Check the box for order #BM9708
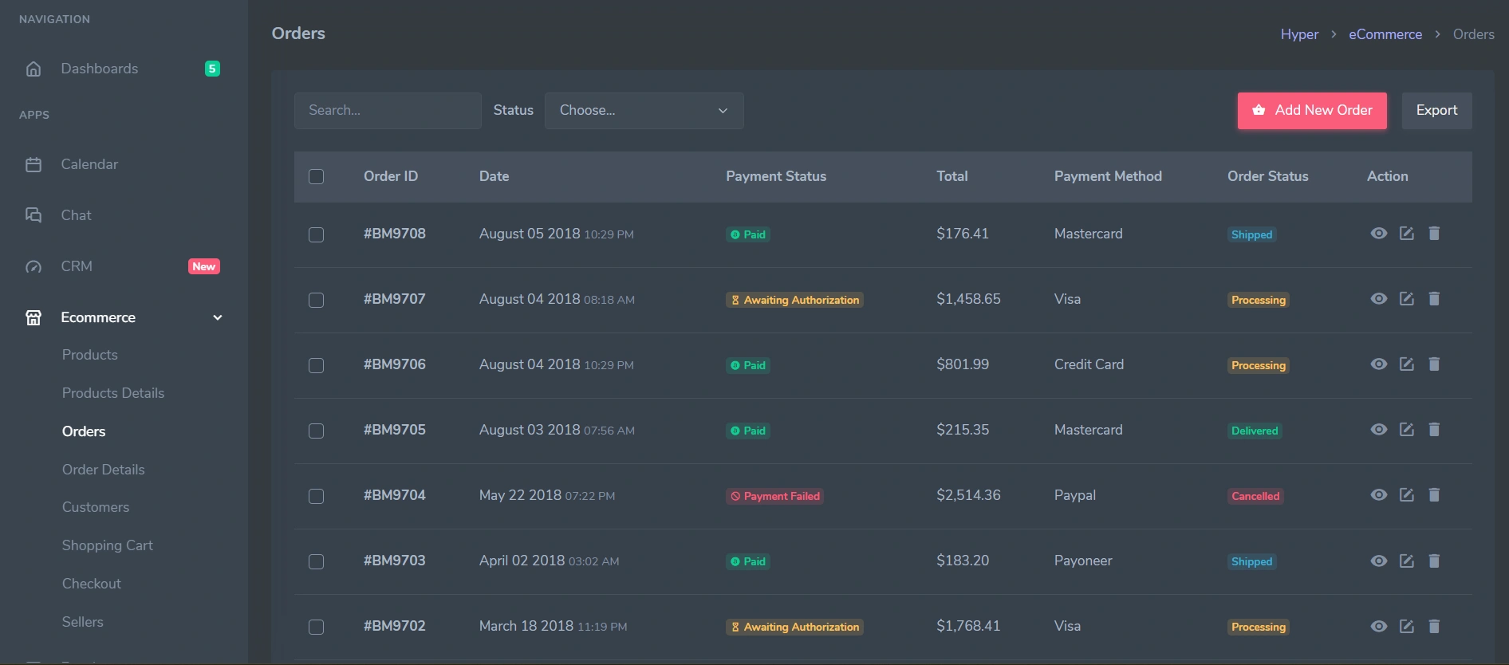 click(x=316, y=234)
